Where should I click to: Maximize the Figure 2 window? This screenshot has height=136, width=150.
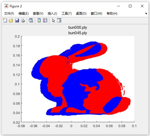coord(130,6)
